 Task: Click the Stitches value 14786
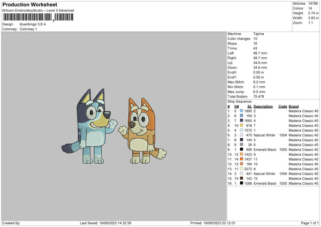coord(313,4)
